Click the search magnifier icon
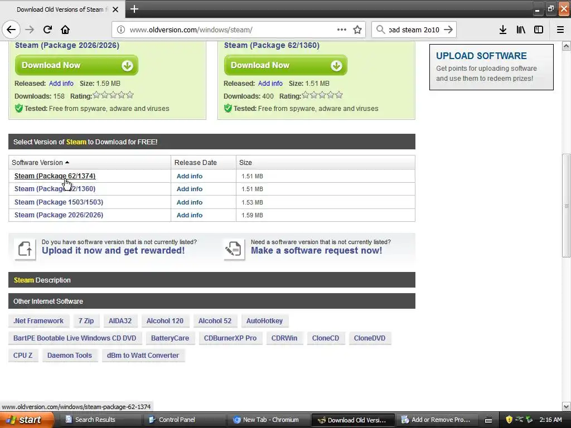571x428 pixels. click(x=380, y=30)
